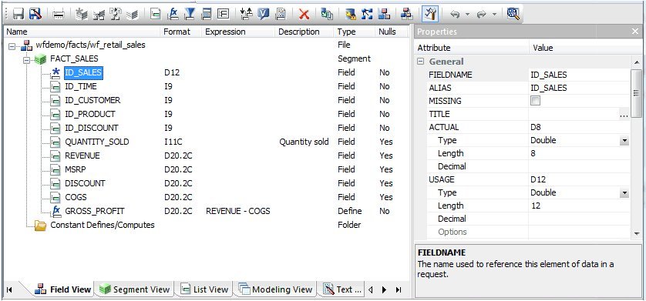
Task: Collapse the wfdemo/facts/wf_retail_sales tree node
Action: [12, 45]
